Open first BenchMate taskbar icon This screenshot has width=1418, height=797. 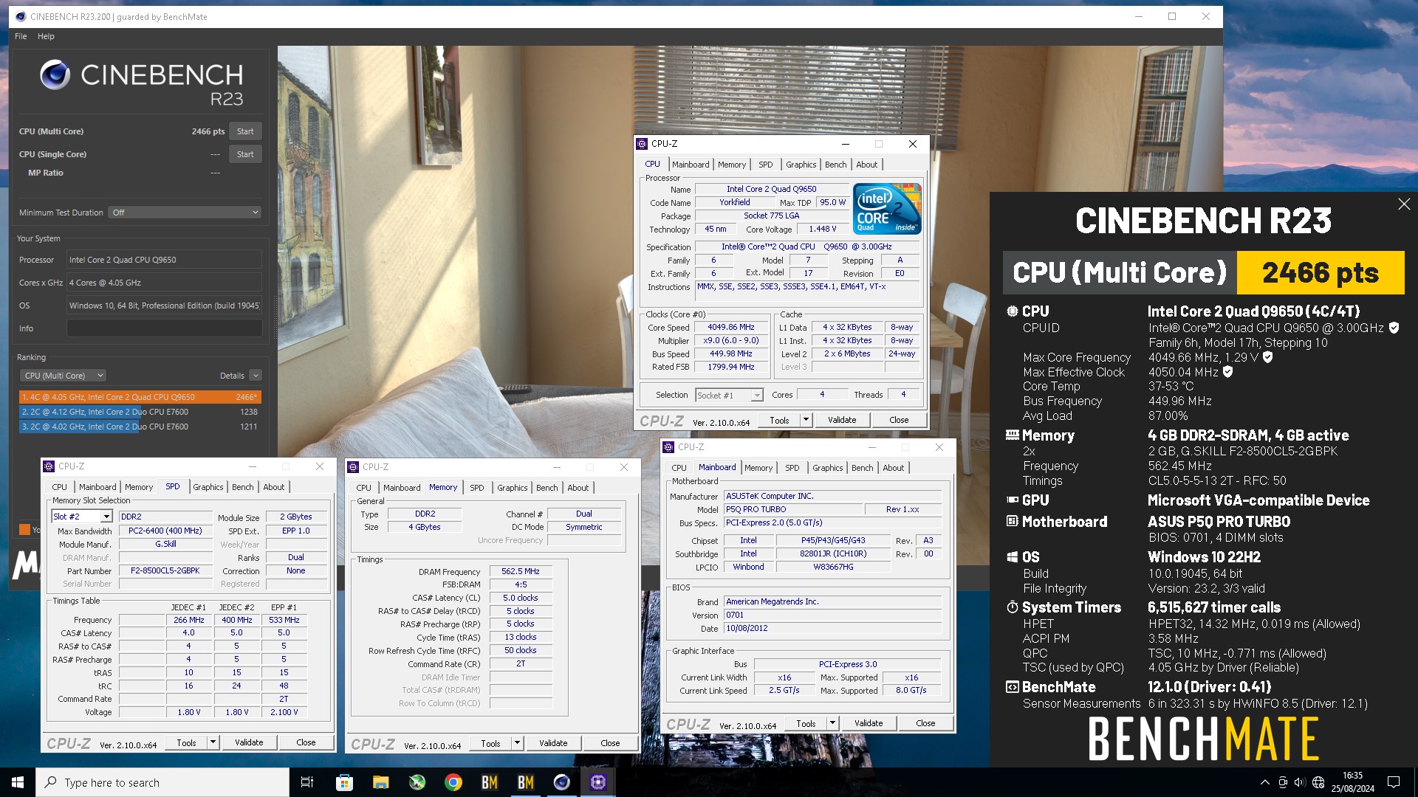pyautogui.click(x=490, y=782)
